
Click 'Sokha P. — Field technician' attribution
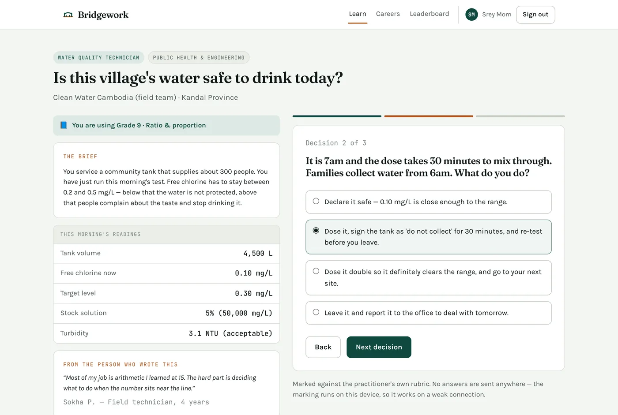click(136, 402)
